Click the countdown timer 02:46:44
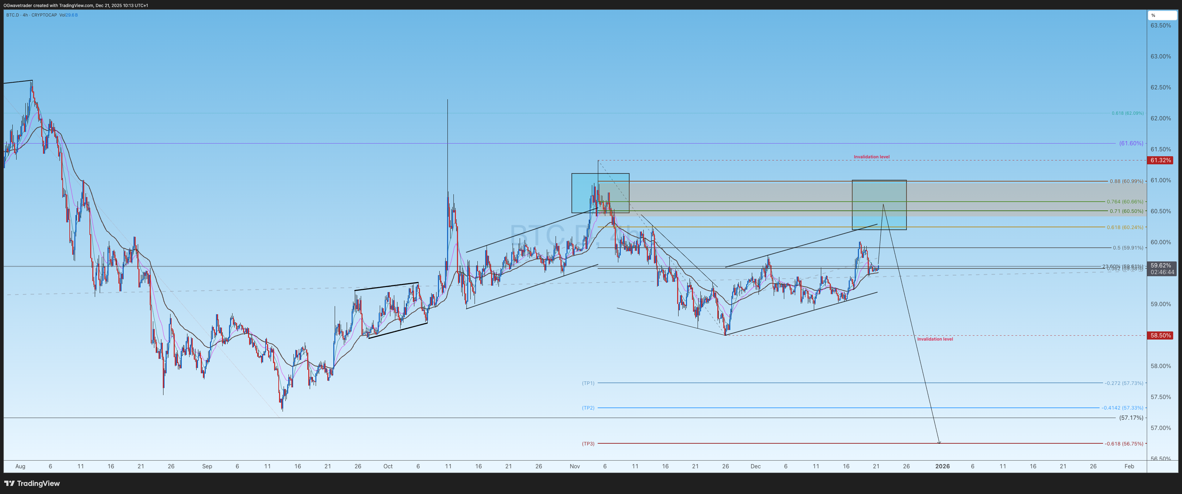 pyautogui.click(x=1162, y=272)
